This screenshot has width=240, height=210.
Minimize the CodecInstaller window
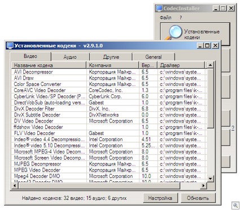tap(216, 8)
